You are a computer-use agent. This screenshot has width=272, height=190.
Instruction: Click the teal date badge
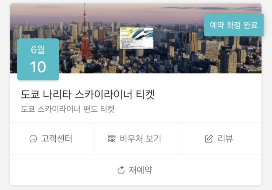38,60
